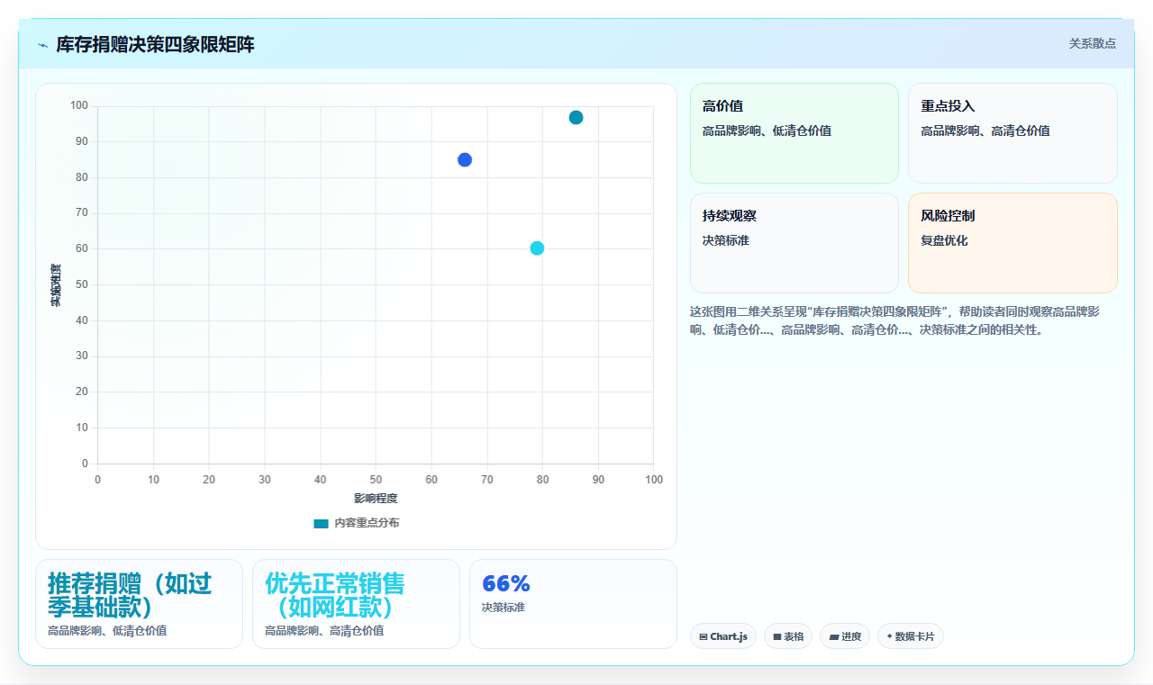Click the 关系散点 label in header

(1092, 43)
